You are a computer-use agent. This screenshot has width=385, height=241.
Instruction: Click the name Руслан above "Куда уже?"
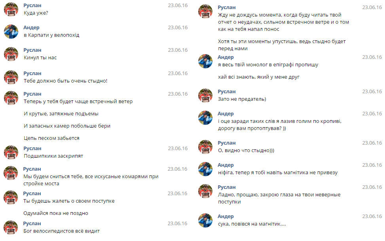[x=32, y=6]
